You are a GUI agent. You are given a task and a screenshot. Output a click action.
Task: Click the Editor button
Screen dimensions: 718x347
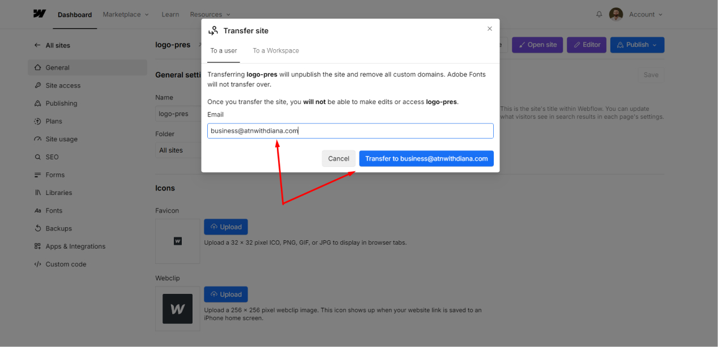587,45
